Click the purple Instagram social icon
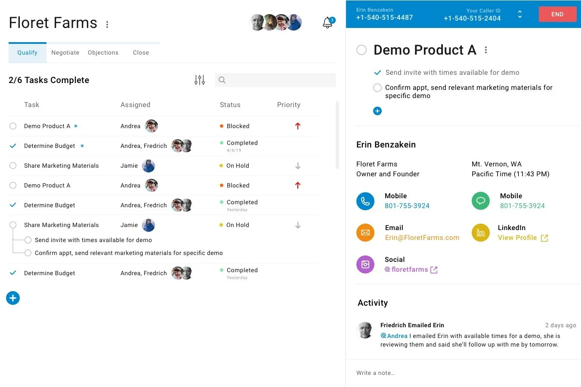 tap(365, 264)
